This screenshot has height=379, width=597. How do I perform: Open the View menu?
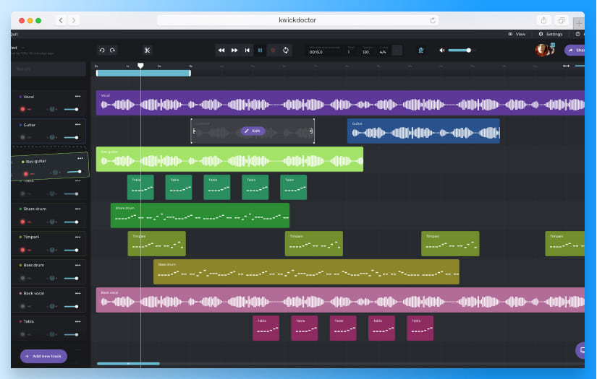pyautogui.click(x=517, y=34)
